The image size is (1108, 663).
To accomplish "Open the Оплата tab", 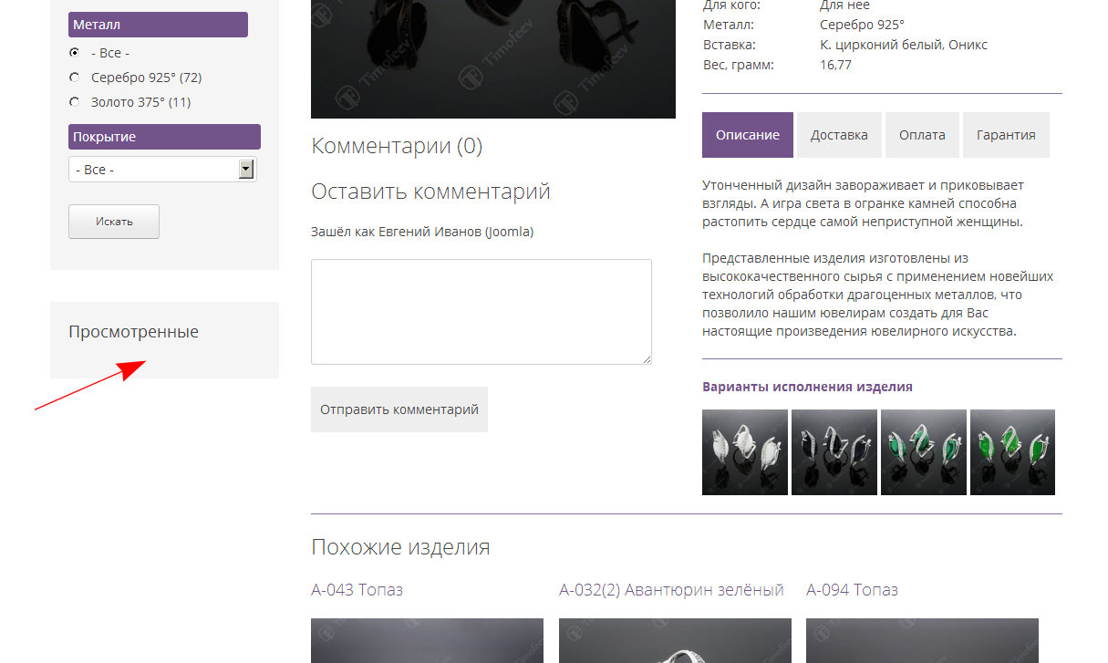I will click(922, 135).
